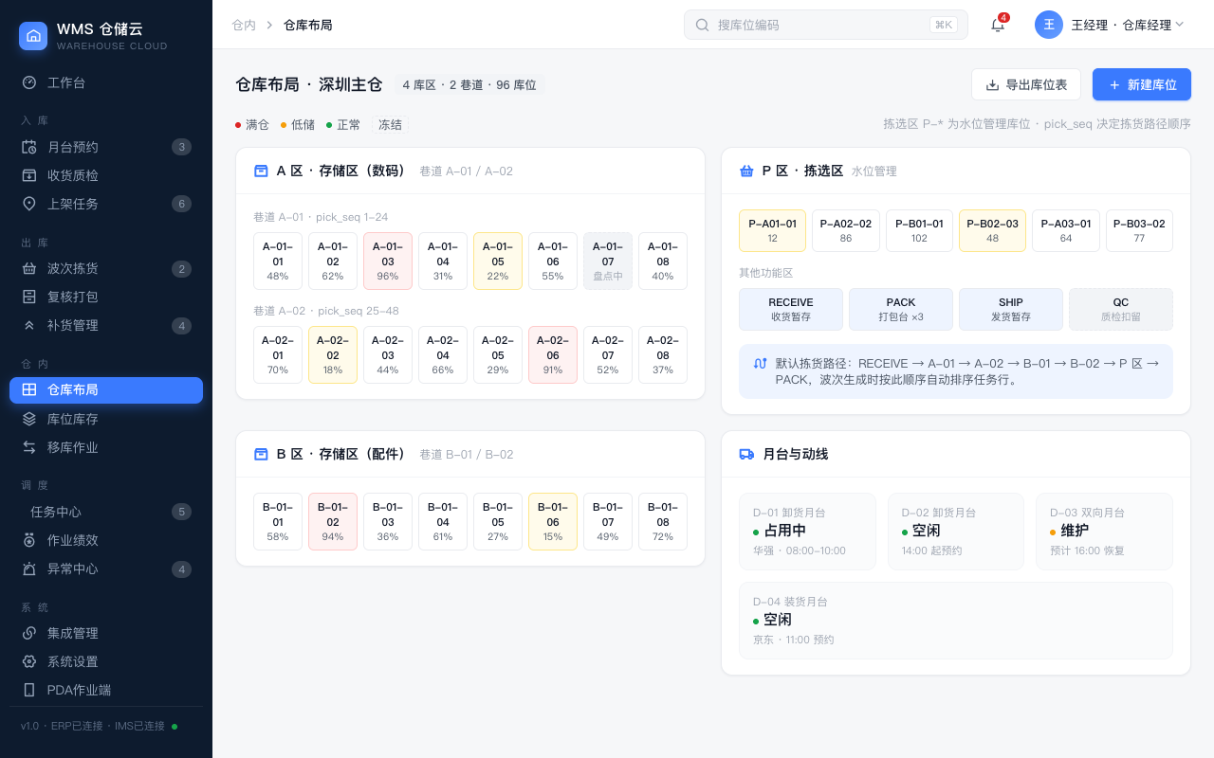Click the 库位库存 layers icon
Screen dimensions: 1214x758
(29, 419)
